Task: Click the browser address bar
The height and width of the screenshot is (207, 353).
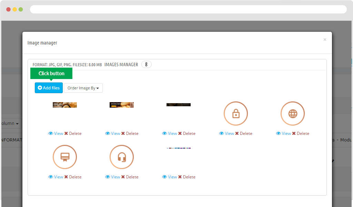Action: 188,9
